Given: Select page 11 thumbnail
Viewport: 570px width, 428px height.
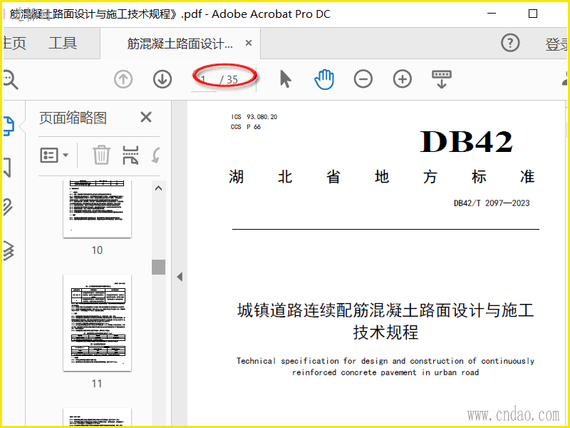Looking at the screenshot, I should point(97,323).
